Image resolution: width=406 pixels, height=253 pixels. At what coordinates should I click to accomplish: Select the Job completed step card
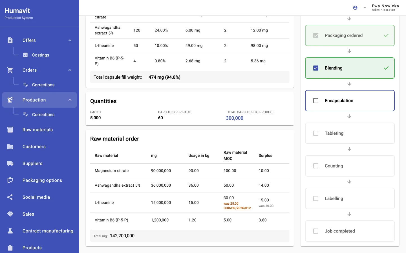pyautogui.click(x=350, y=231)
